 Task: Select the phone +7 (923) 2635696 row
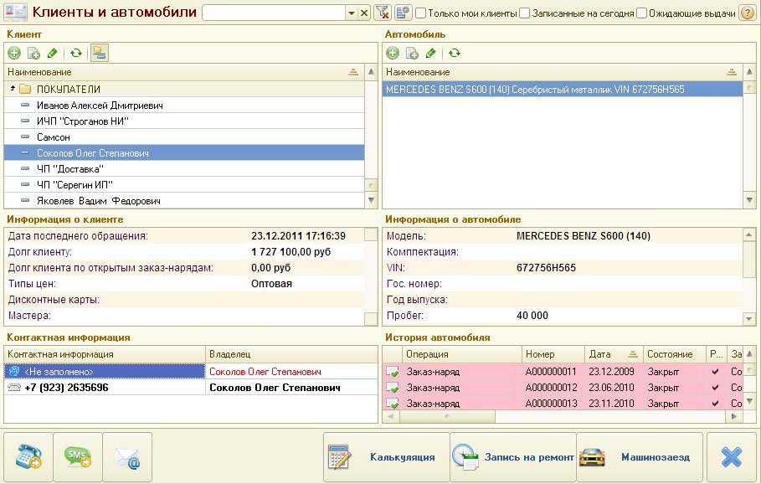105,388
